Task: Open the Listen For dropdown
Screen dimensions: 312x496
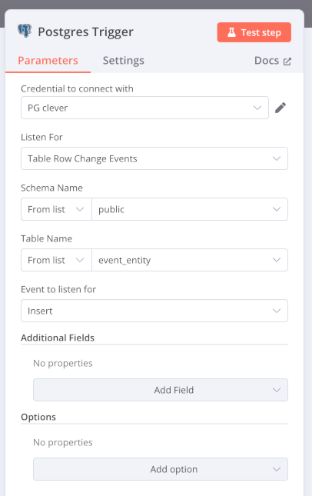Action: click(x=154, y=158)
